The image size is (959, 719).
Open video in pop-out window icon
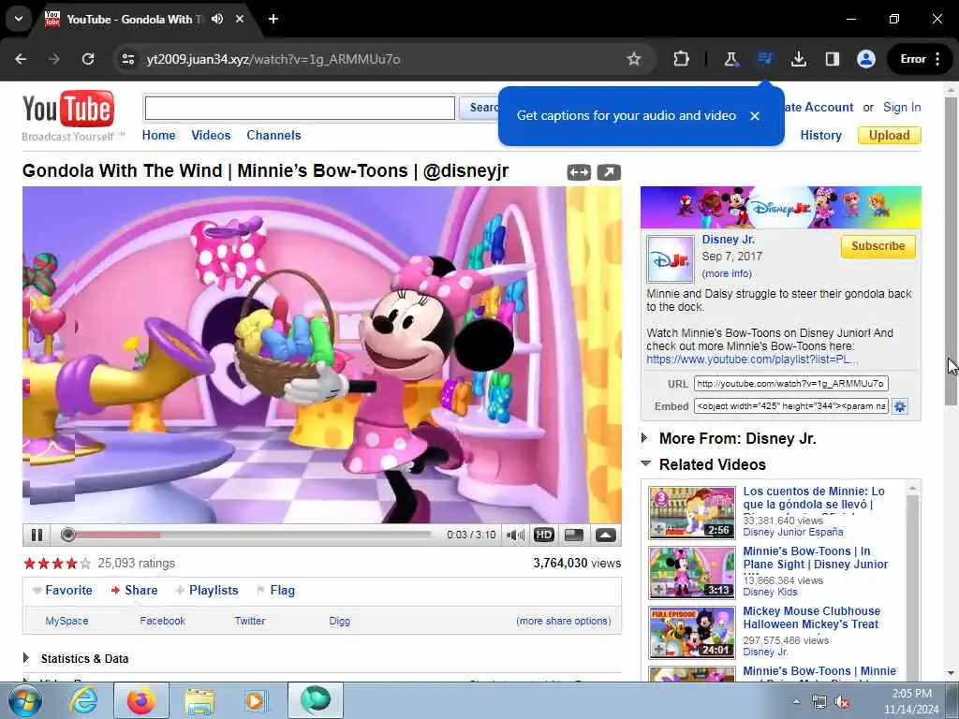[x=609, y=172]
